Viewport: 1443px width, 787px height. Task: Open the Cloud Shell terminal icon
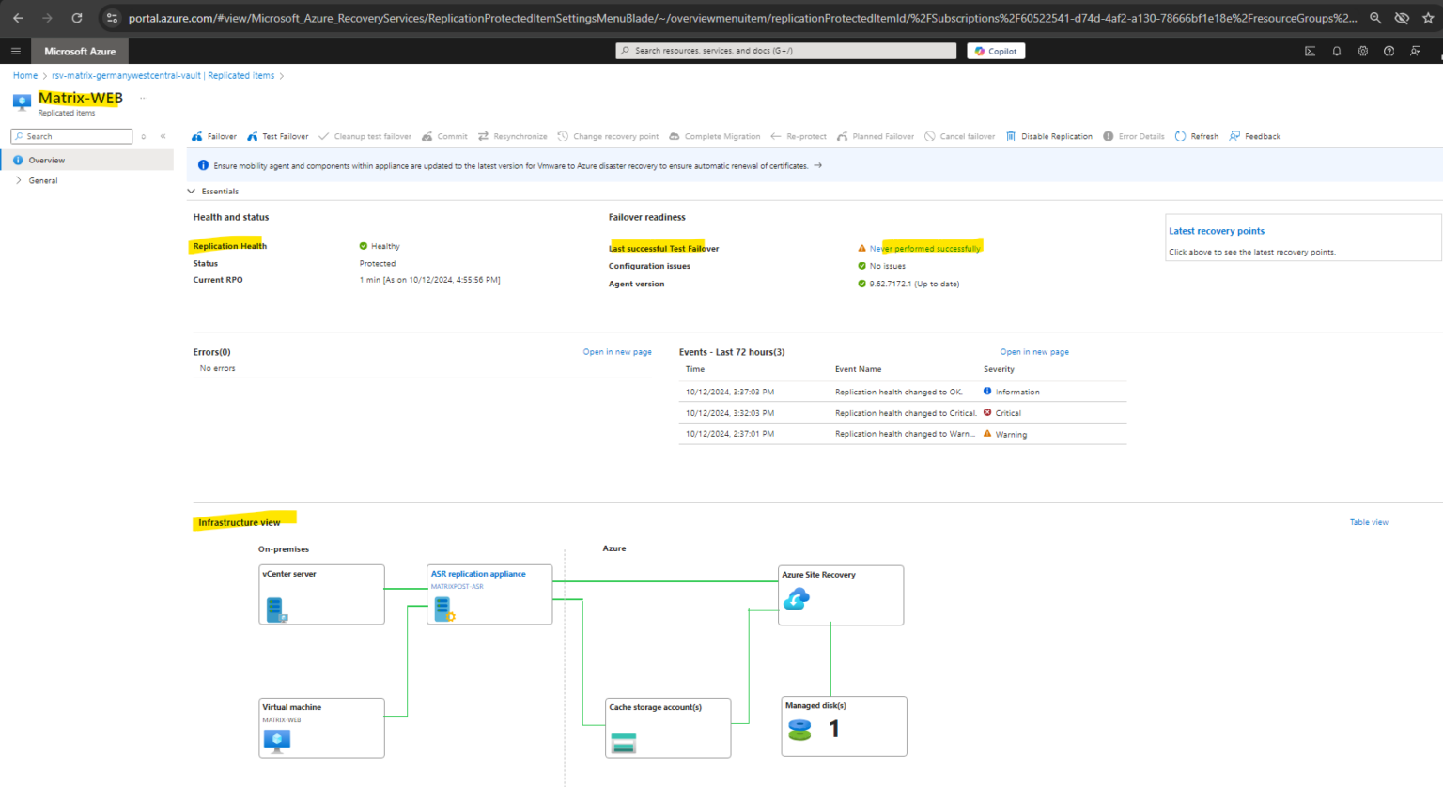pos(1310,51)
